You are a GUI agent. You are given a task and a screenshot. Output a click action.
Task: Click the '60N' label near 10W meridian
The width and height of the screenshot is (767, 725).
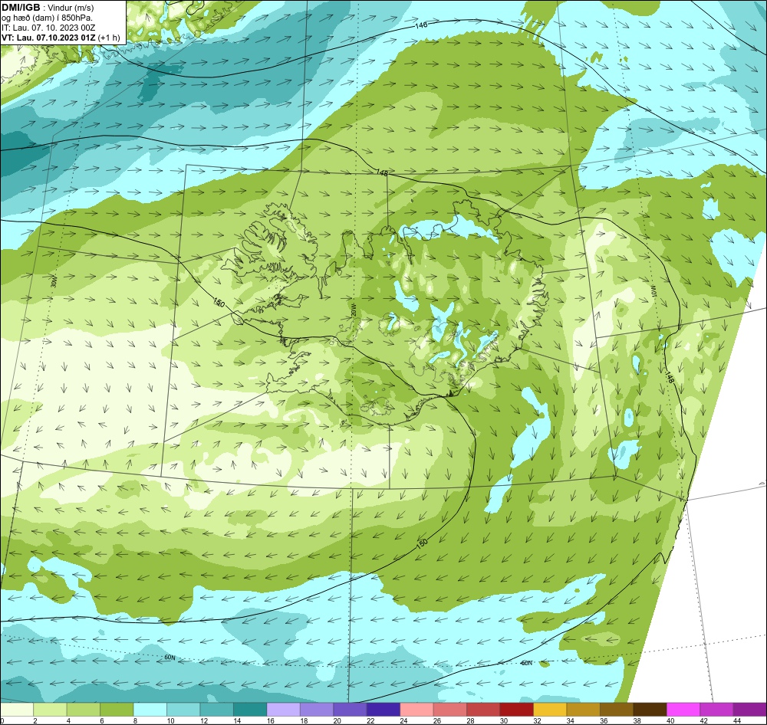(x=526, y=663)
